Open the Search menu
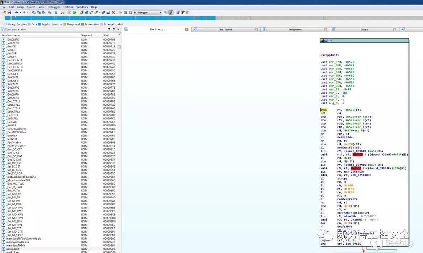This screenshot has width=423, height=253. point(31,7)
